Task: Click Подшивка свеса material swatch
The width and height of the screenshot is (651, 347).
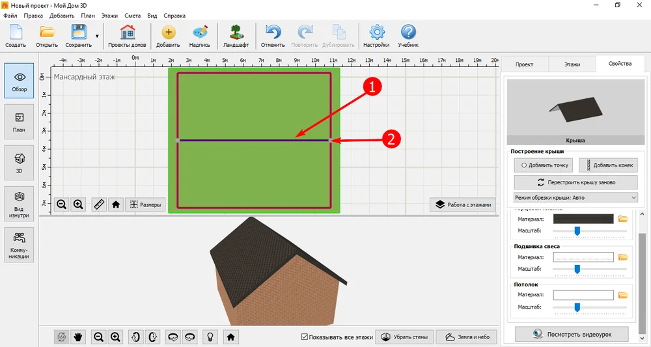Action: click(x=583, y=257)
